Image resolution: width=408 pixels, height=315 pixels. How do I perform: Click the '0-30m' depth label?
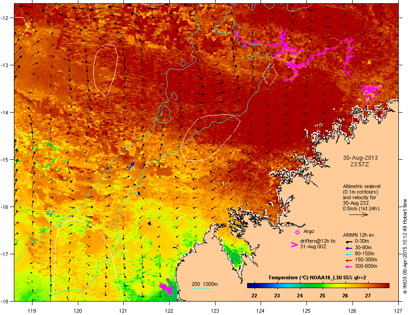(x=362, y=241)
